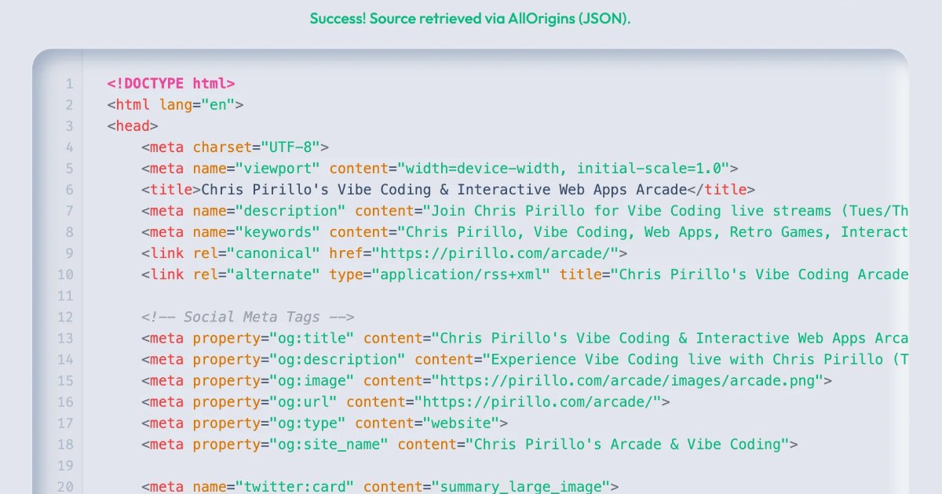942x494 pixels.
Task: Click the og:image meta line
Action: click(487, 380)
